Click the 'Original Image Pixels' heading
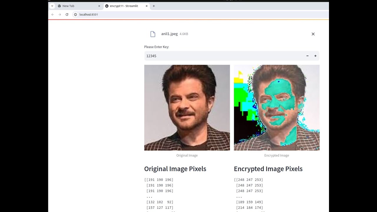The width and height of the screenshot is (377, 212). 175,169
